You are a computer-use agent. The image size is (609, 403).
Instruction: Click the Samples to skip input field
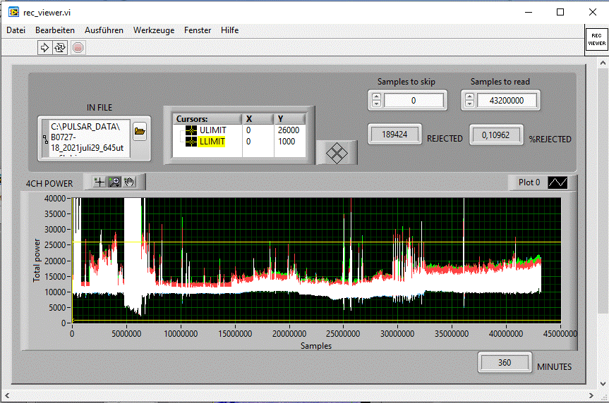coord(414,101)
